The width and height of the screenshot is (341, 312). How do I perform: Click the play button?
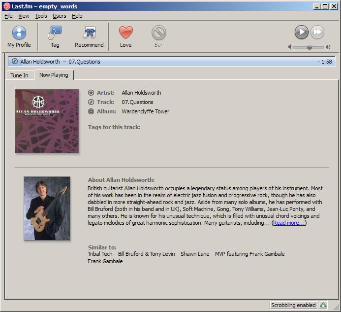(302, 32)
